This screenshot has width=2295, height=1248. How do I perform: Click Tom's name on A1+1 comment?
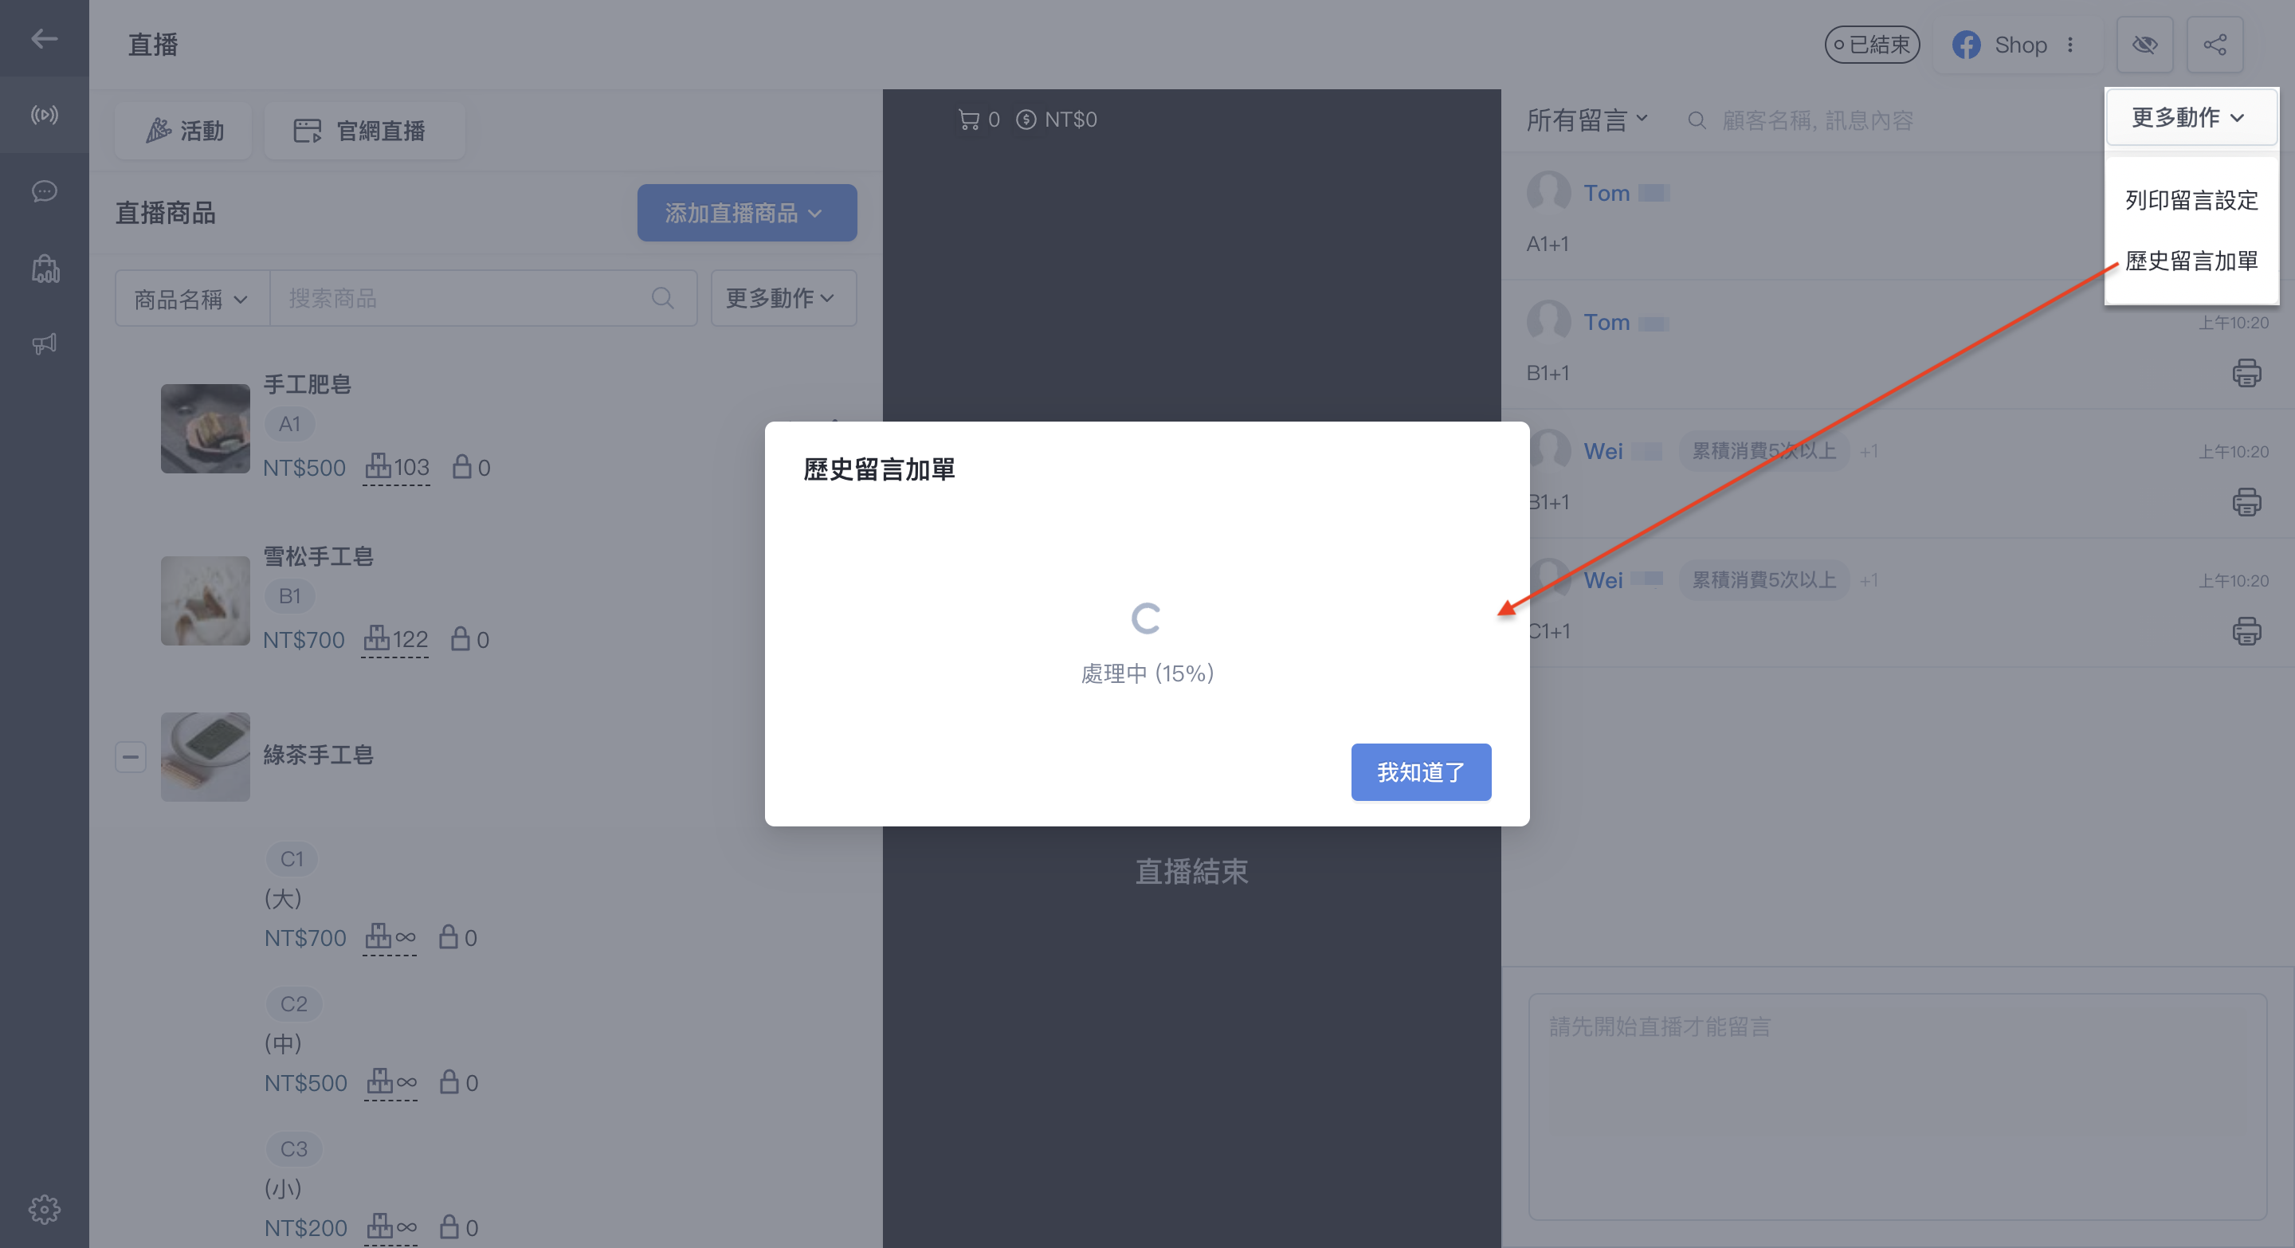click(x=1606, y=192)
